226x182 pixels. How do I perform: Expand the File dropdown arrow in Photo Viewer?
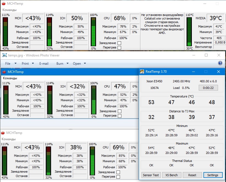[15, 63]
